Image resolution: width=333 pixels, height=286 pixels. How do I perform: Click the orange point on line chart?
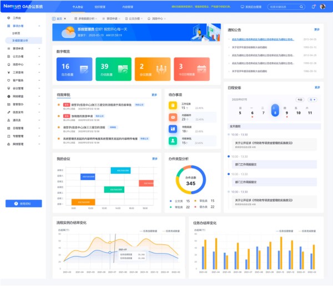coord(110,242)
